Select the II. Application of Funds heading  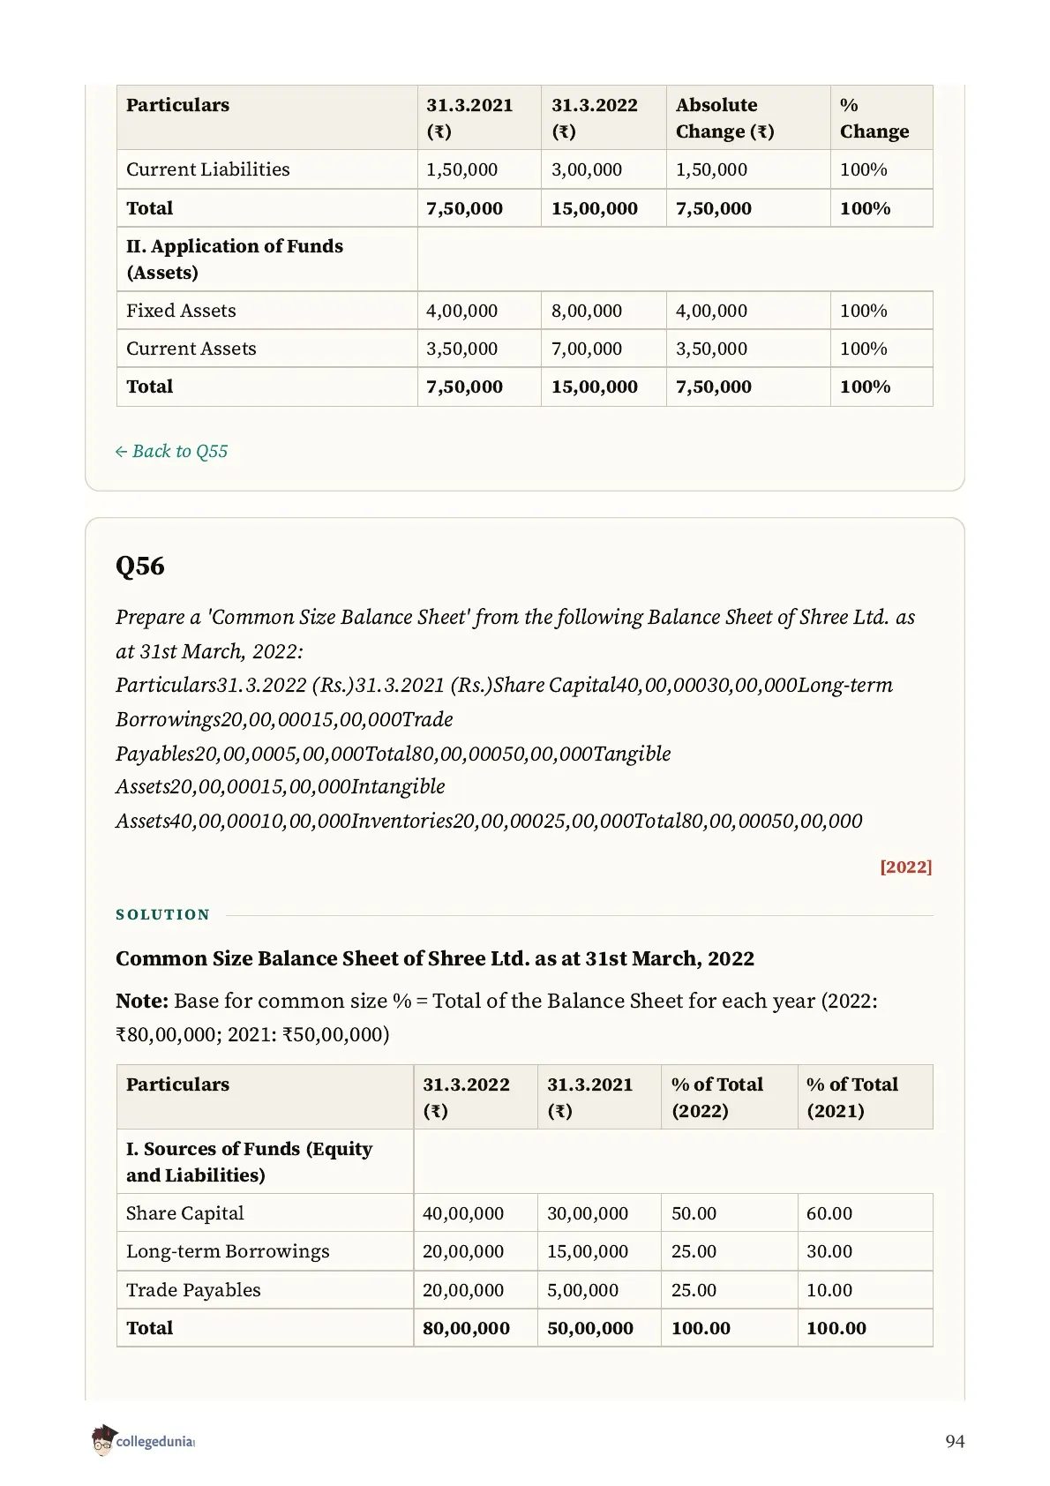point(235,259)
